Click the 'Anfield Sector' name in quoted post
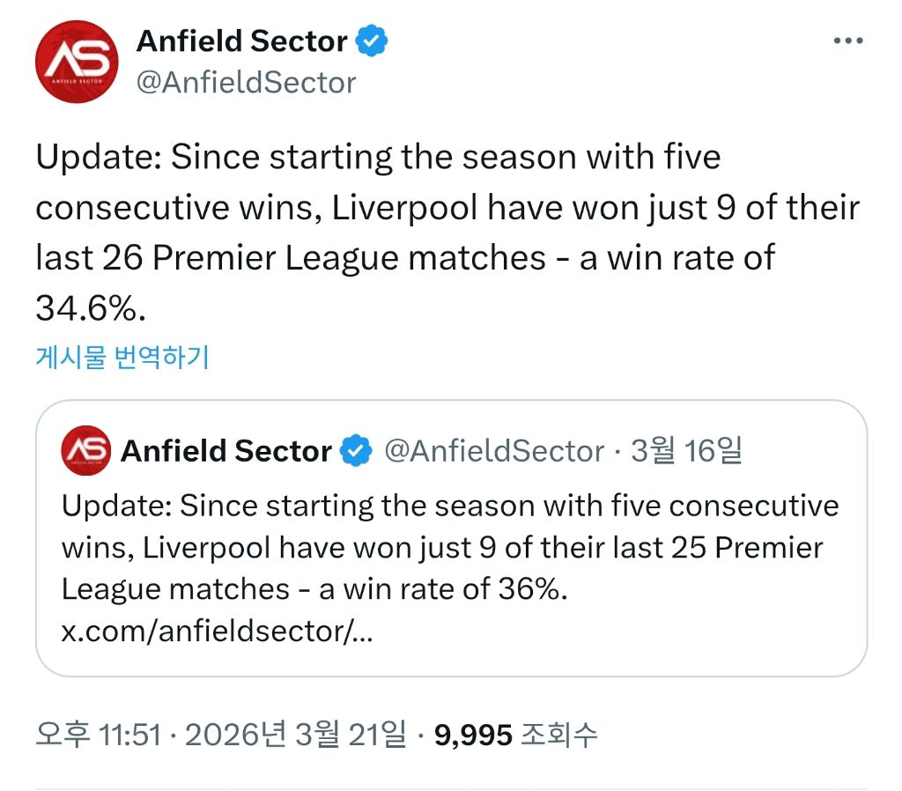The width and height of the screenshot is (902, 791). [x=226, y=451]
